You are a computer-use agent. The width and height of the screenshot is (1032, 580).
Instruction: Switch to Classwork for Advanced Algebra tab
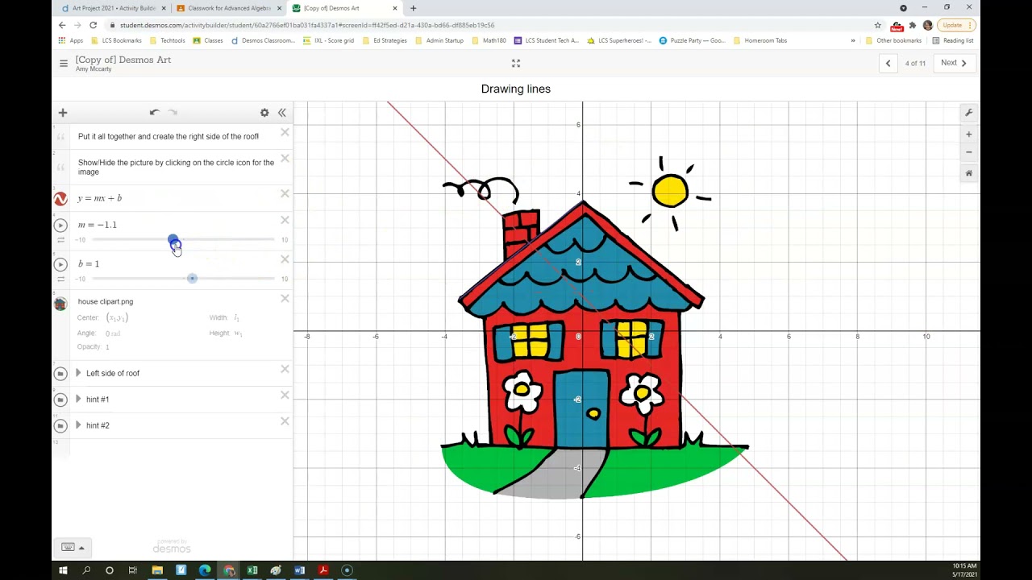tap(227, 8)
